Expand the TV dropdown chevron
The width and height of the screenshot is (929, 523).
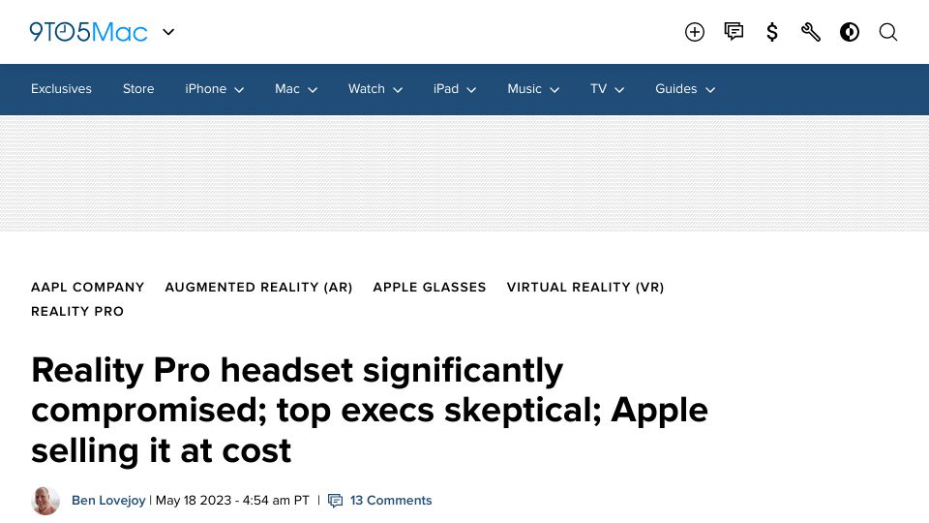tap(619, 90)
